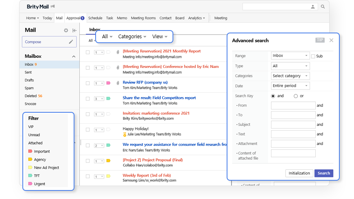Screen dimensions: 354x199
Task: Click the Initialization button
Action: pos(299,173)
